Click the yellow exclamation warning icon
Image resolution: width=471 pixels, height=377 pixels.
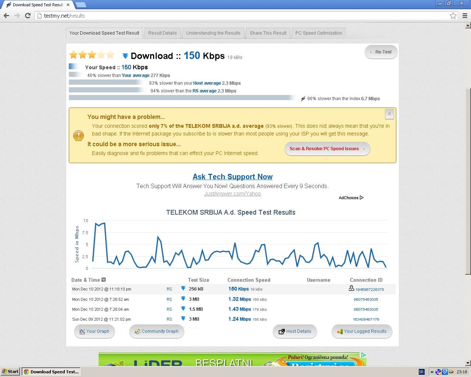click(x=78, y=135)
